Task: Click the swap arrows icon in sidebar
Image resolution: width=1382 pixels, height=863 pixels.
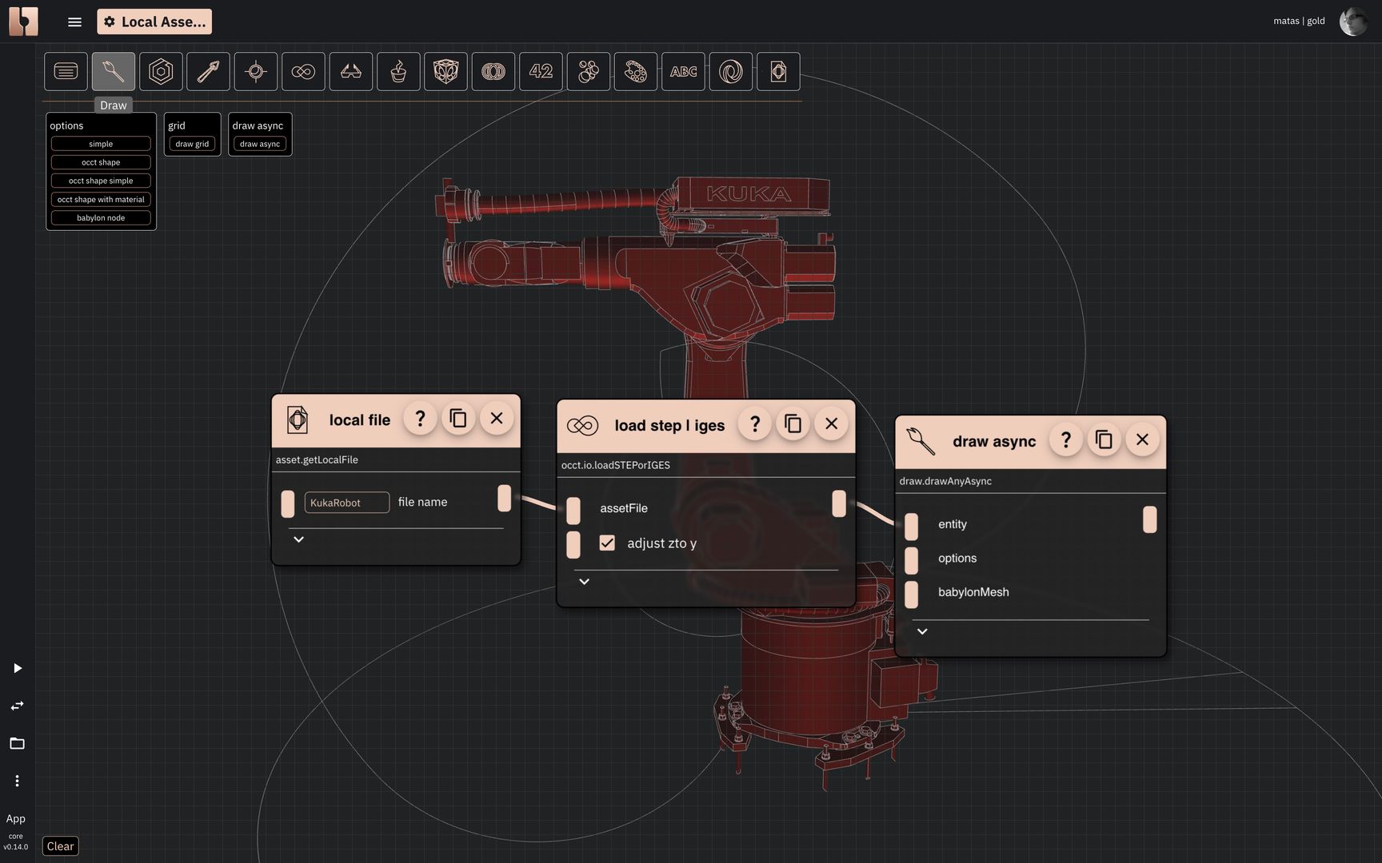Action: (17, 706)
